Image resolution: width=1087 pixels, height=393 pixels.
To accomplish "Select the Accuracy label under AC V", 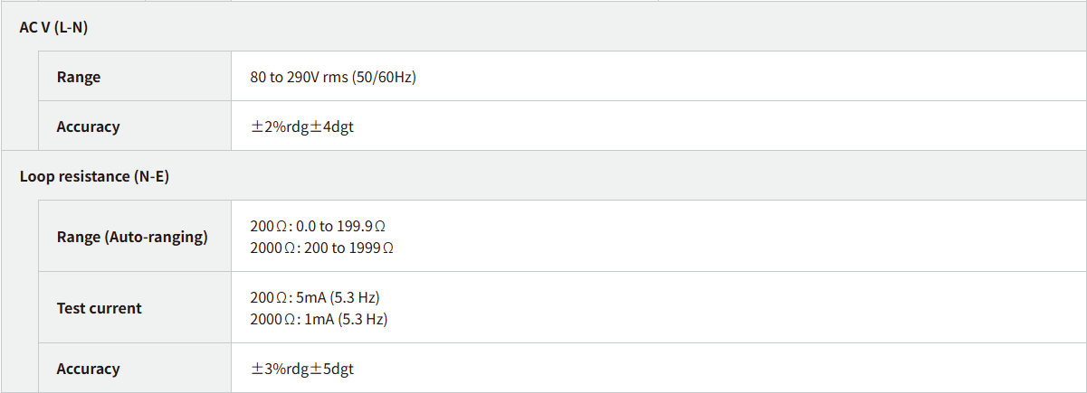I will (88, 126).
